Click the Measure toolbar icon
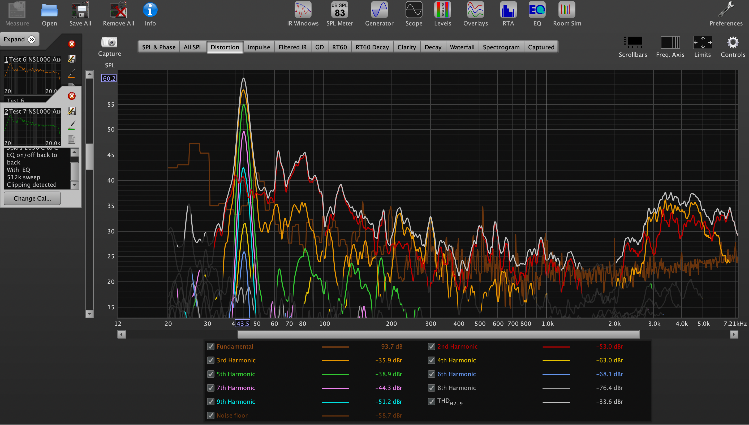 pyautogui.click(x=17, y=10)
